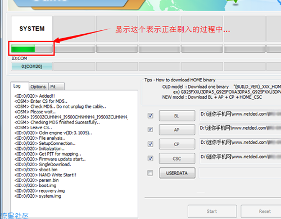This screenshot has height=219, width=281.
Task: Select the 'param.bin' log line
Action: click(x=37, y=180)
